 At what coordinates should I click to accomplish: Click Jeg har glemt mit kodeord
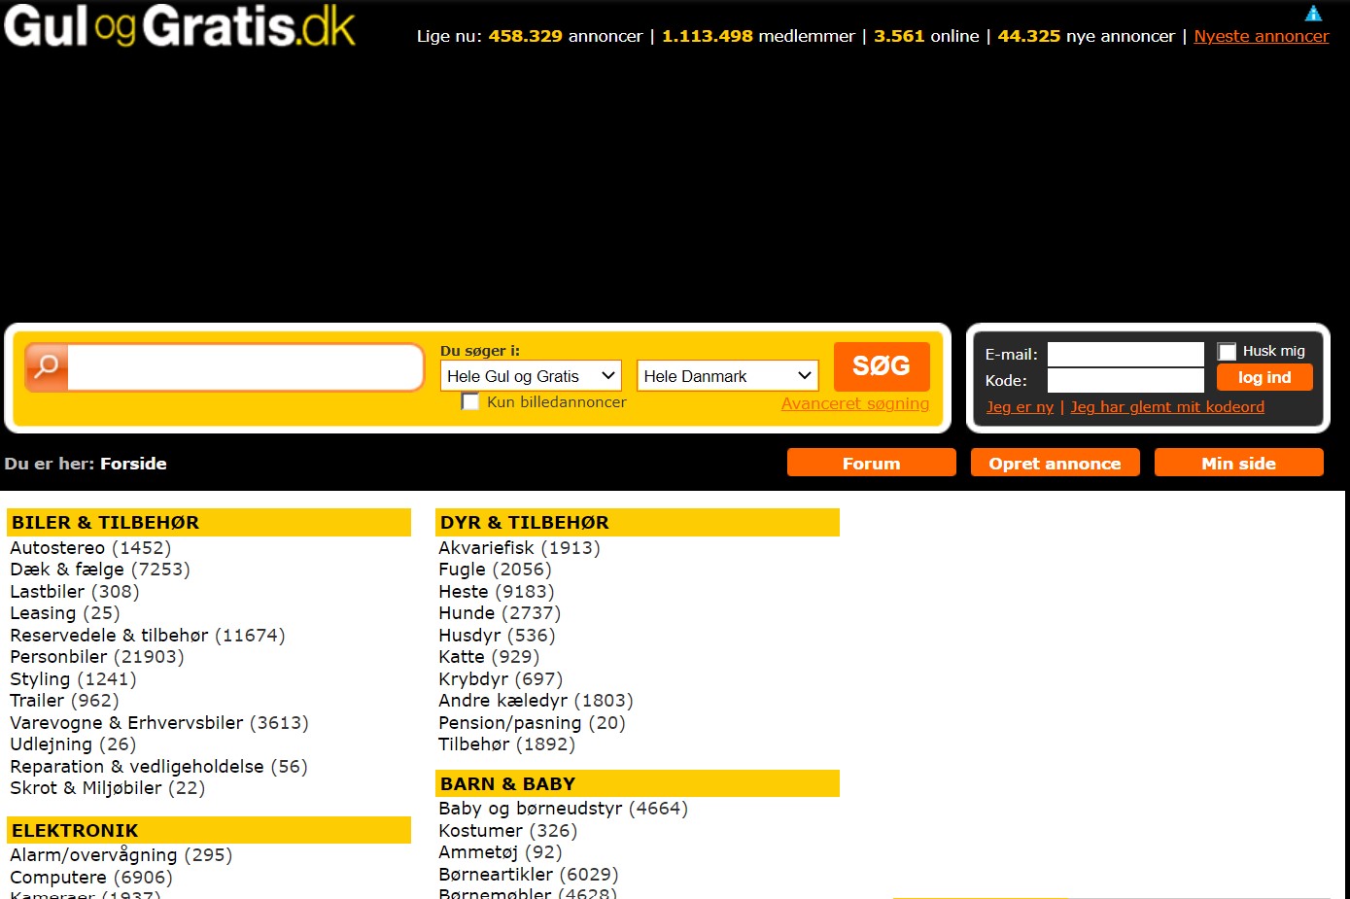[1166, 407]
